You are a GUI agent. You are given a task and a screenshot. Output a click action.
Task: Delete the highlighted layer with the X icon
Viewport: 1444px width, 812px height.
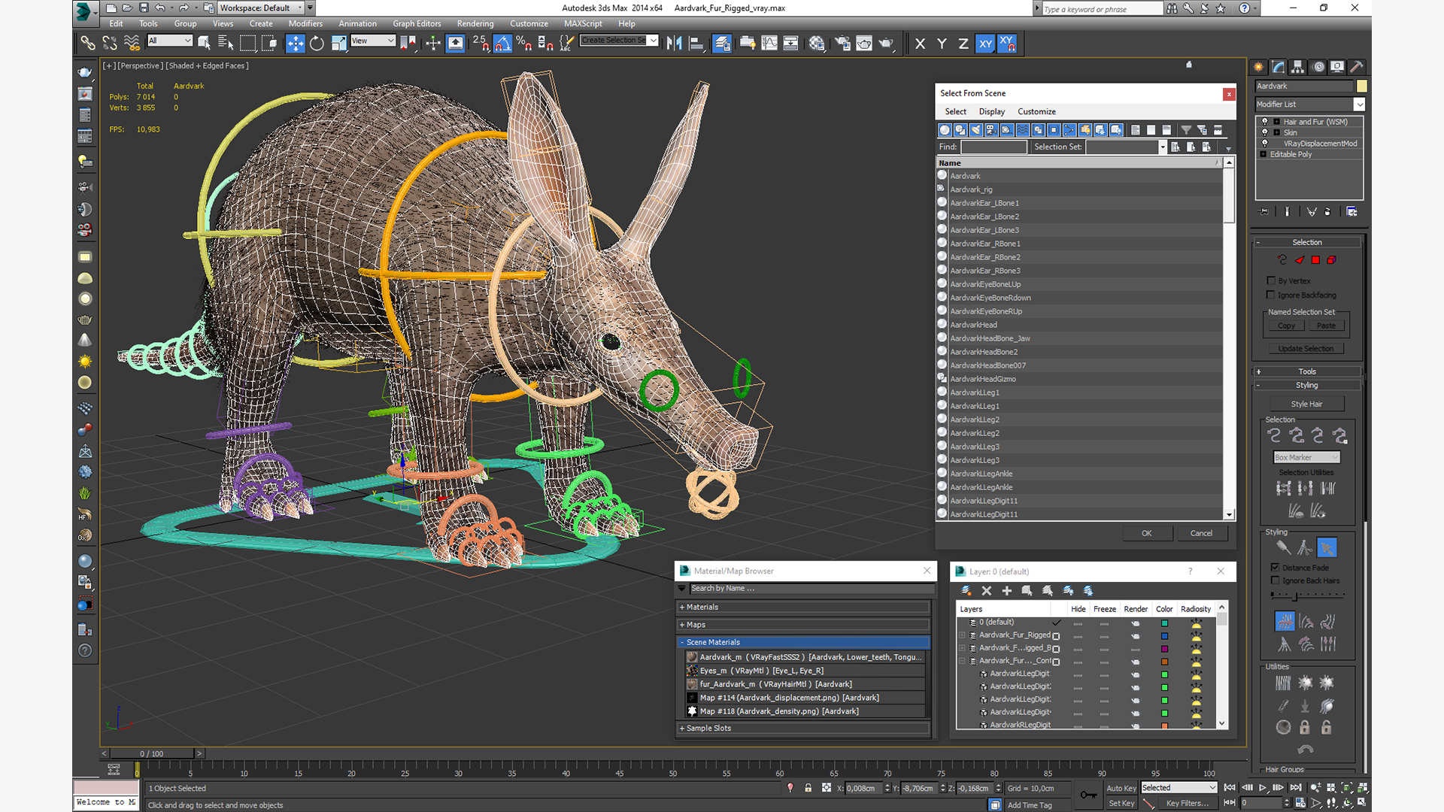(x=987, y=591)
